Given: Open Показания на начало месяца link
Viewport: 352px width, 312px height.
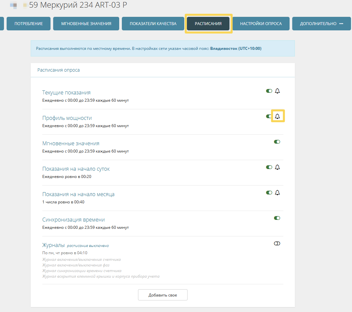Looking at the screenshot, I should click(x=78, y=194).
